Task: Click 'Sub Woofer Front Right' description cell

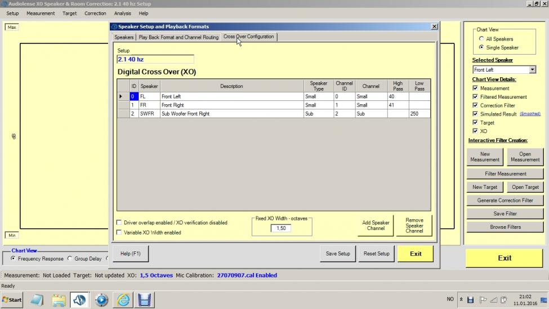Action: point(232,114)
